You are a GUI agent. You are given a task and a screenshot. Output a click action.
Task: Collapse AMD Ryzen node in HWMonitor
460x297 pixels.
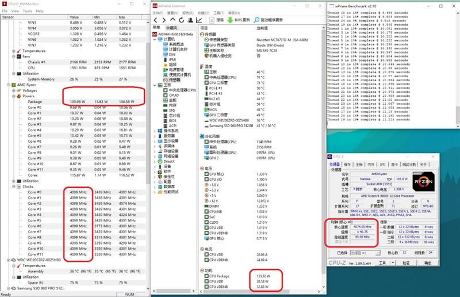pyautogui.click(x=9, y=85)
